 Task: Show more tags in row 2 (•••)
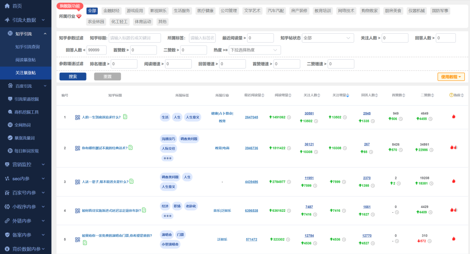[x=167, y=158]
